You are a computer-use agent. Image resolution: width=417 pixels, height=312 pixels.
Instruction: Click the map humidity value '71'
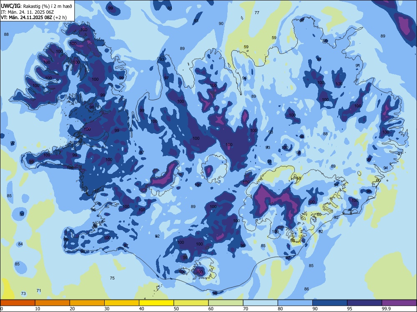(x=39, y=291)
